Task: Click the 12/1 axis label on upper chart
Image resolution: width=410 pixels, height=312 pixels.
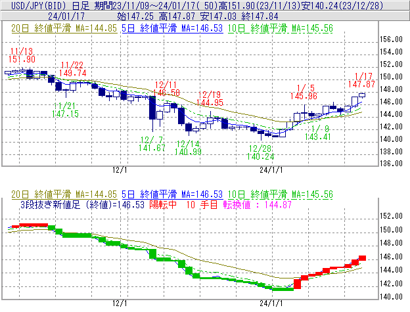Action: tap(120, 170)
